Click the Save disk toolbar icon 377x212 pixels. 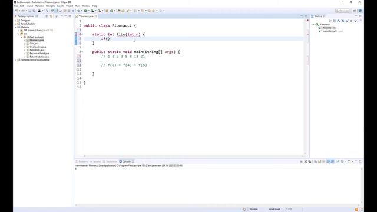point(30,11)
